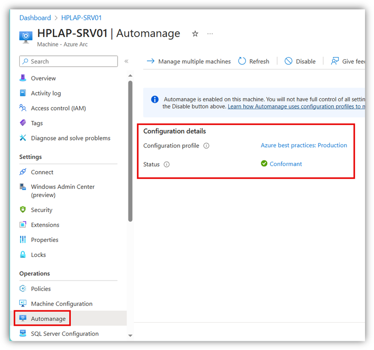Viewport: 374px width, 350px height.
Task: Click the Overview icon in the sidebar
Action: pos(23,78)
